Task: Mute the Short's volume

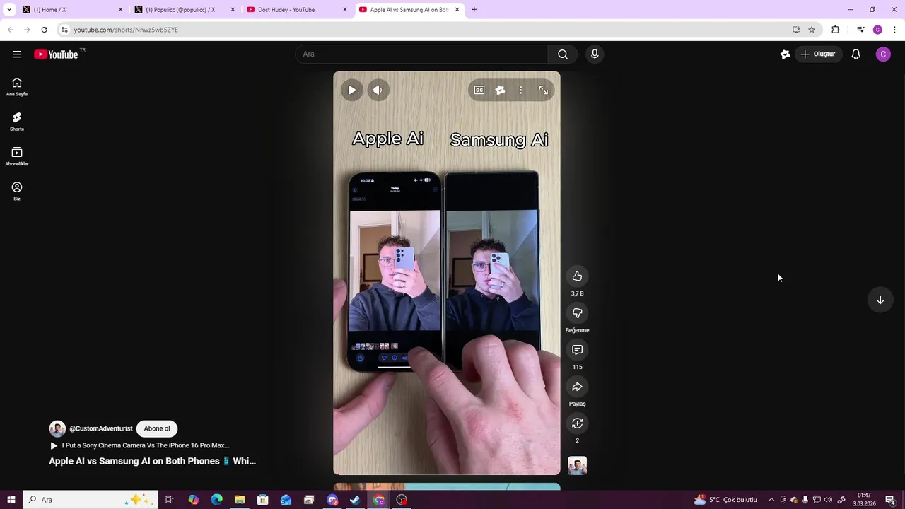Action: (x=378, y=90)
